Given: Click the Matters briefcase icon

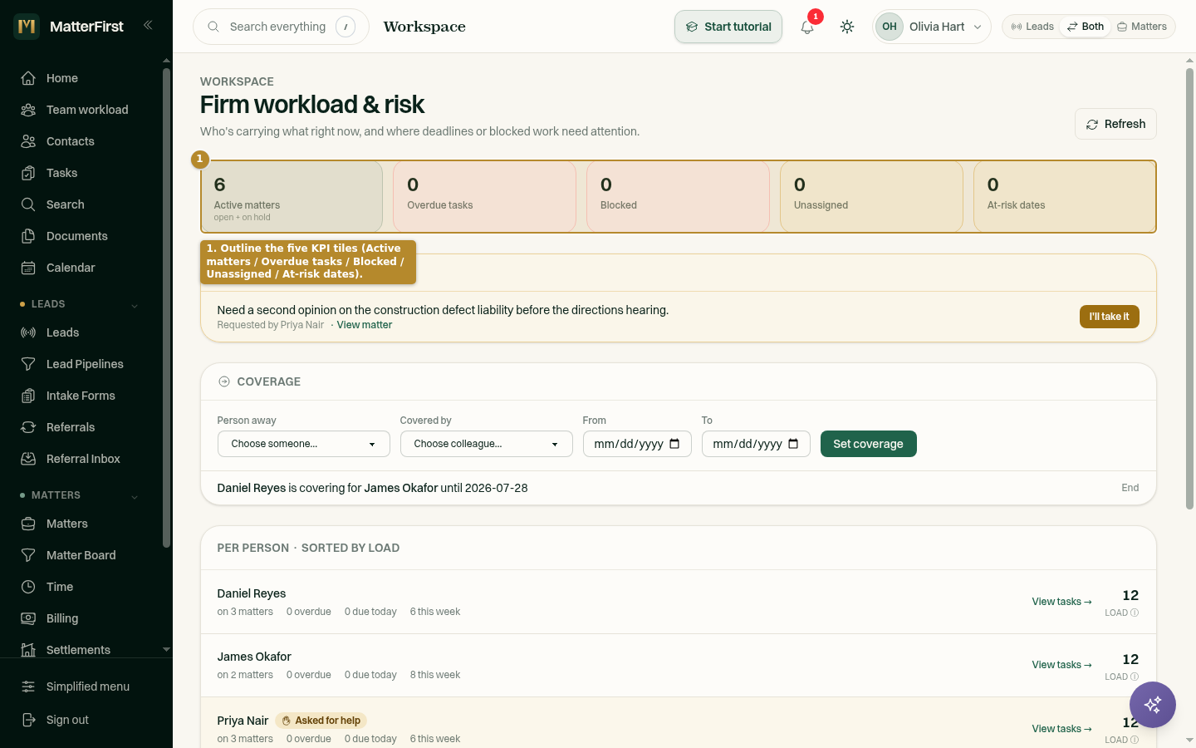Looking at the screenshot, I should pyautogui.click(x=28, y=524).
